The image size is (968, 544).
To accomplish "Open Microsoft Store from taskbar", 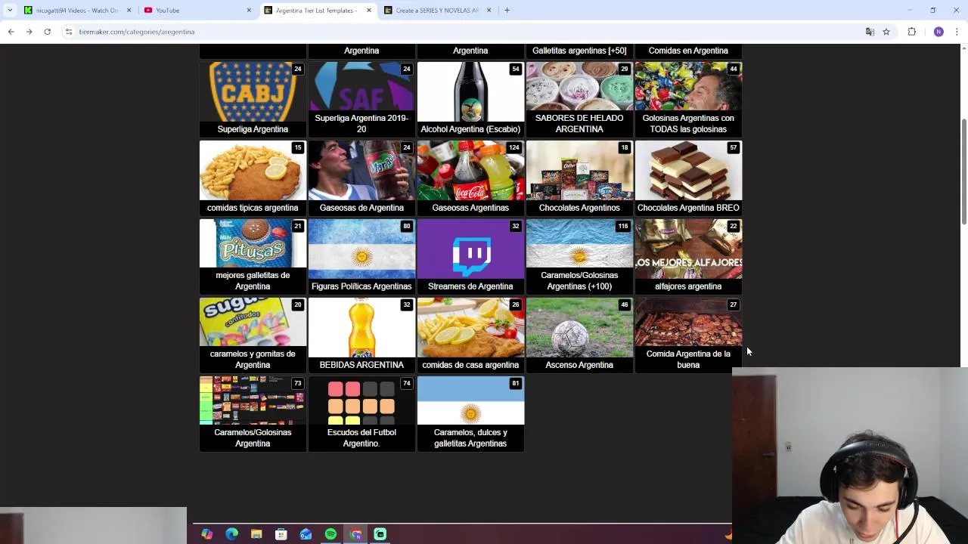I will click(x=281, y=534).
